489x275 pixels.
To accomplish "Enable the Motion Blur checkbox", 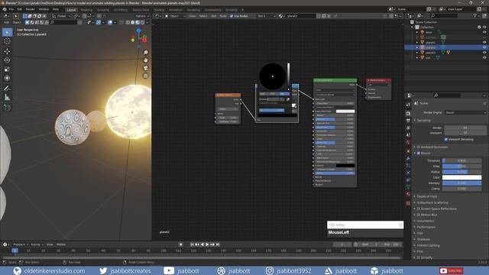I will pos(419,215).
